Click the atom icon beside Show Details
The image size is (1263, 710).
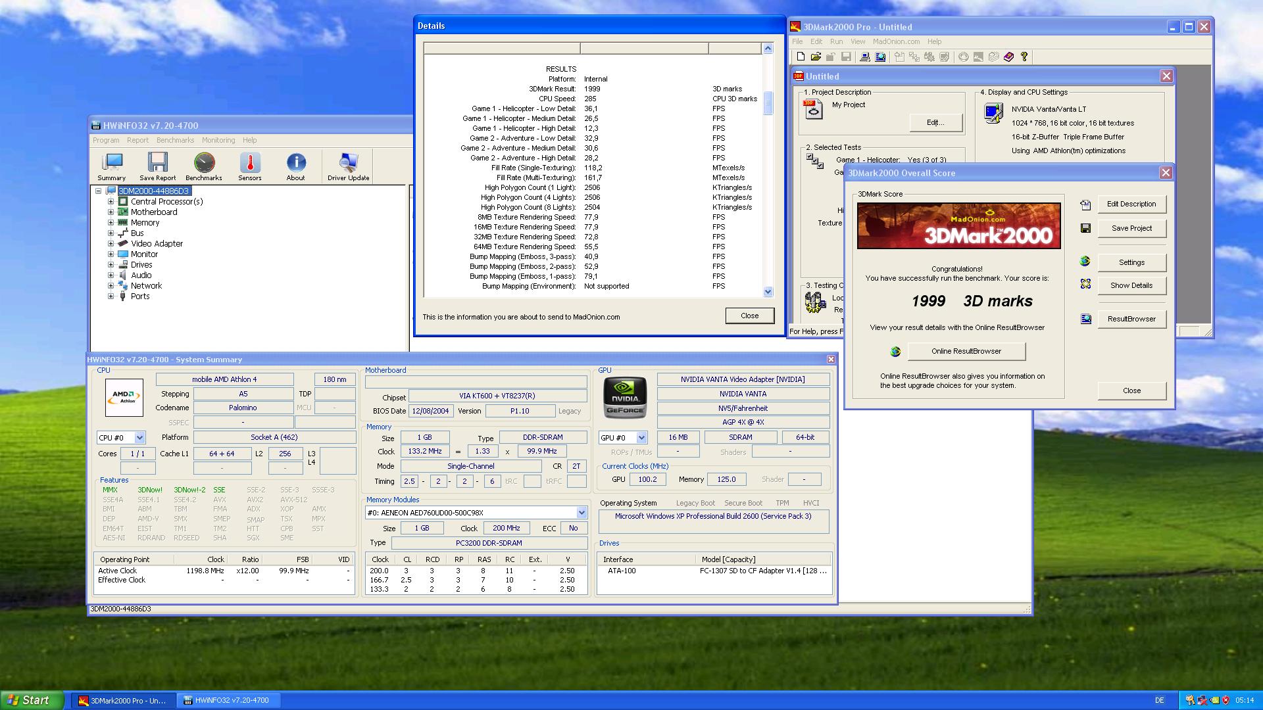pyautogui.click(x=1085, y=284)
